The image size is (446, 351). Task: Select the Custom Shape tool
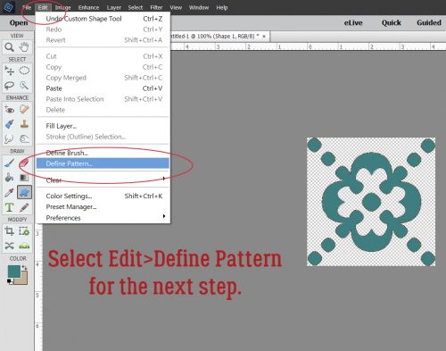tap(24, 192)
